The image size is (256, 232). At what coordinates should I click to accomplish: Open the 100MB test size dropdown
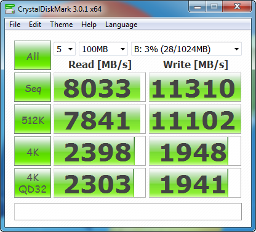(103, 49)
